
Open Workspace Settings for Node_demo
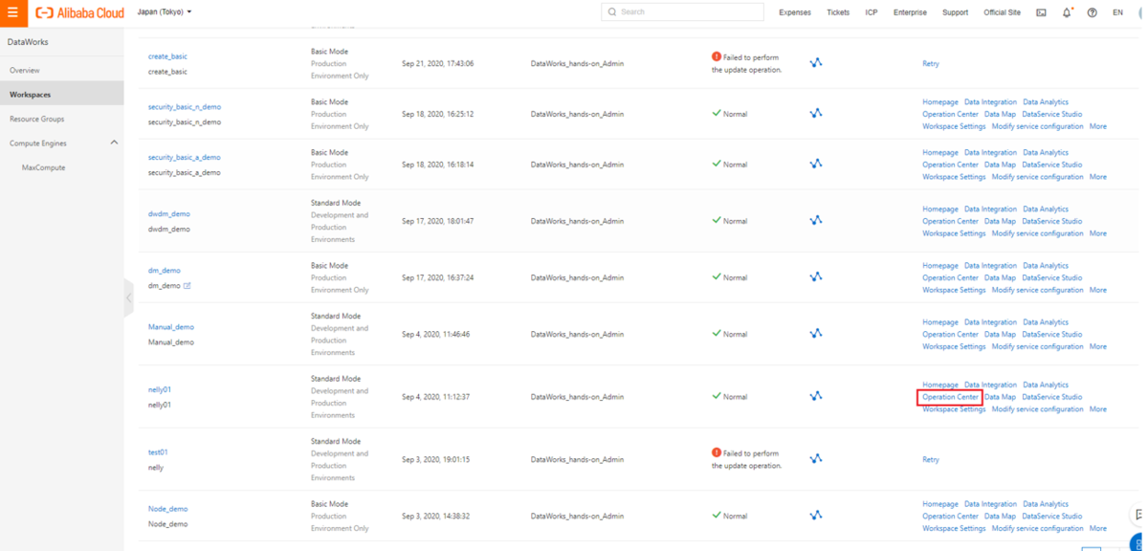tap(954, 528)
